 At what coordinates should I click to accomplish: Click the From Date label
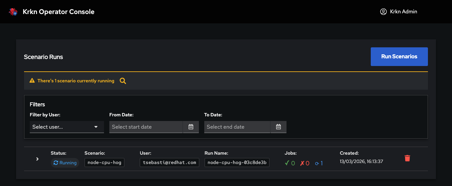(121, 115)
